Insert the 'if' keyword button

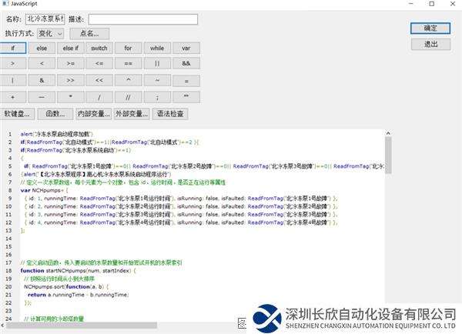tap(13, 48)
